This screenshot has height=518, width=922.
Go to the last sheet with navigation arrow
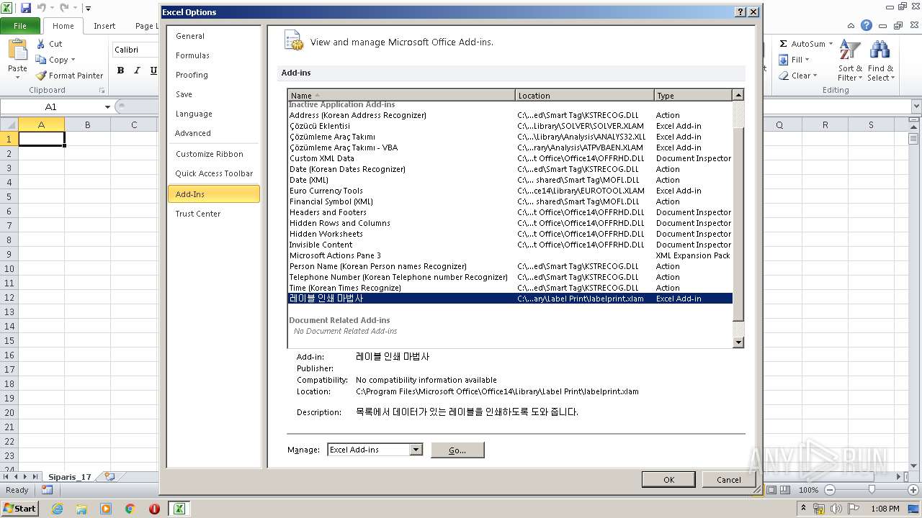pos(35,476)
